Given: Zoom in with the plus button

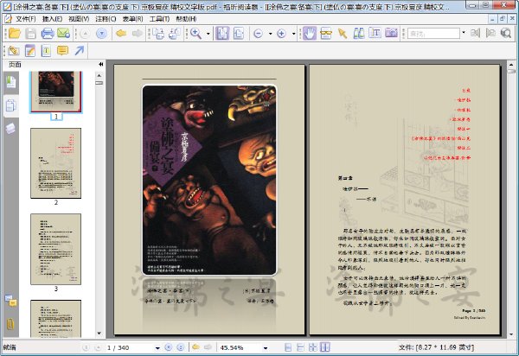Looking at the screenshot, I should (281, 34).
